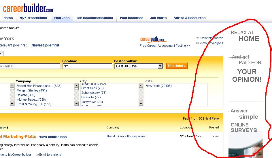Sort results by Posted column header
The width and height of the screenshot is (272, 158).
point(214,127)
